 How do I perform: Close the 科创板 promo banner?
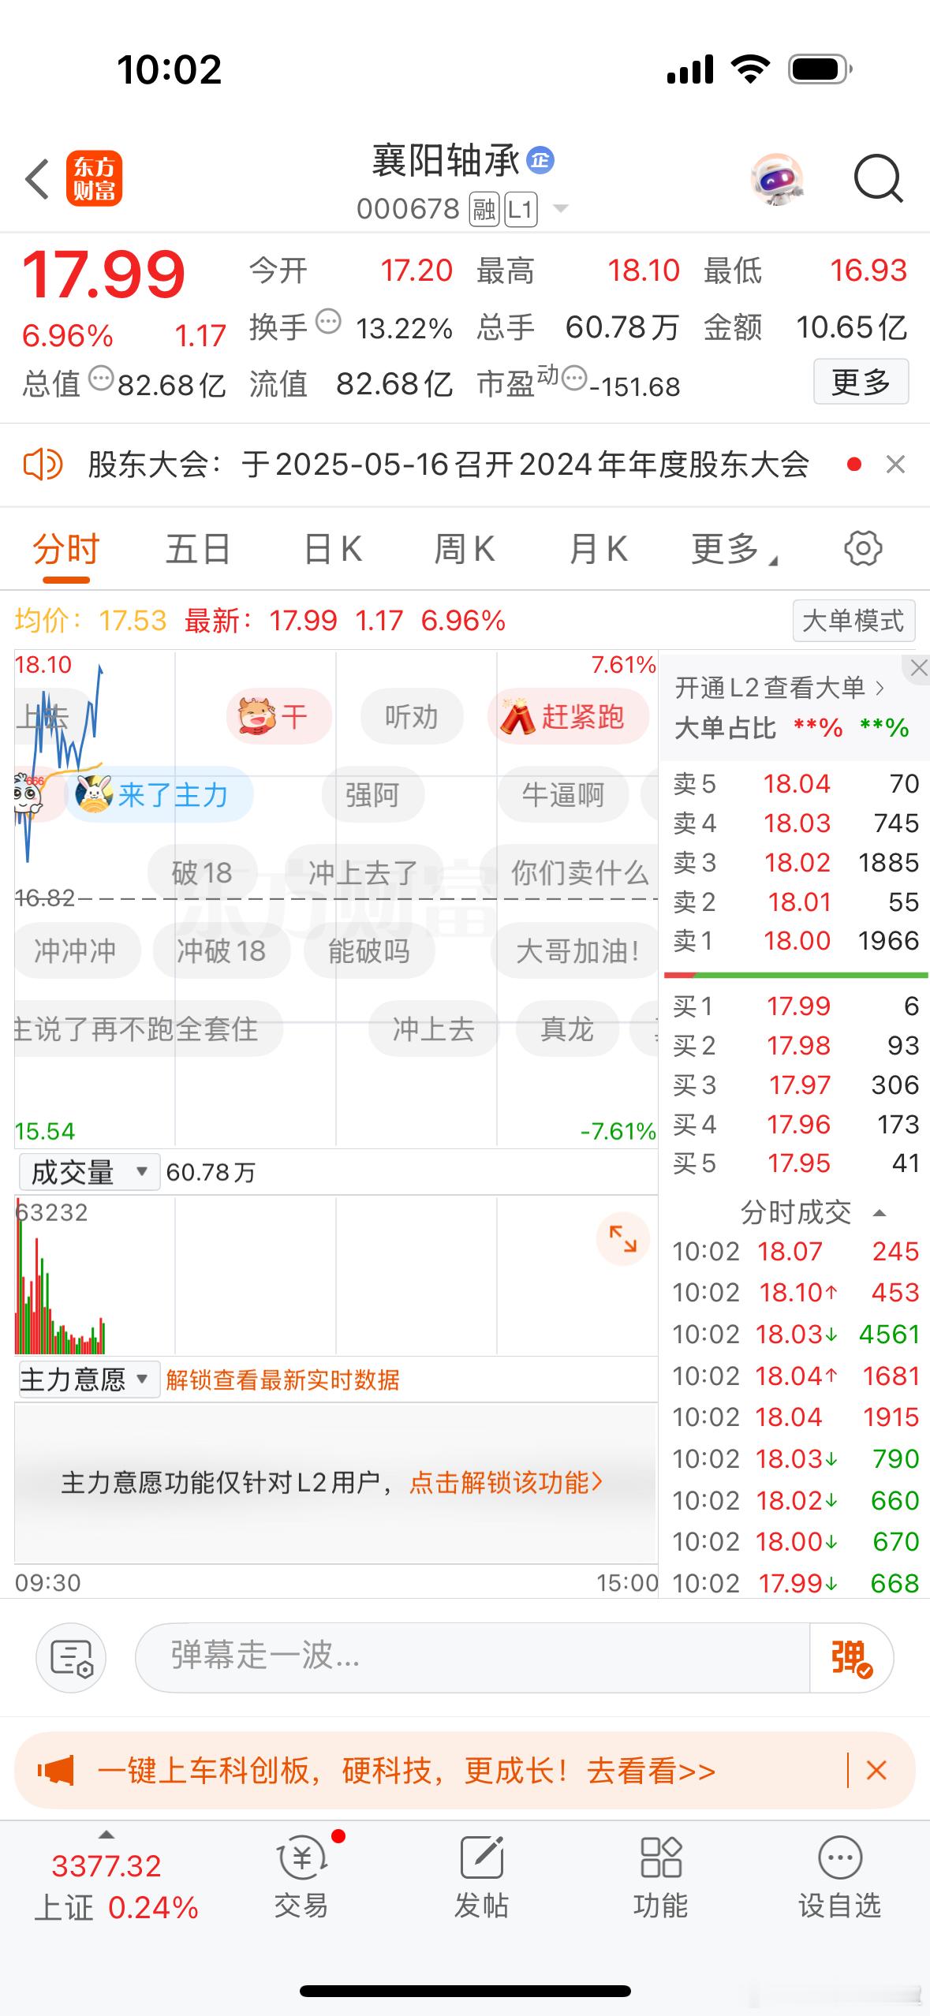[876, 1771]
